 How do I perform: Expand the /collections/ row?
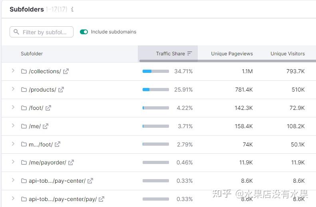13,71
